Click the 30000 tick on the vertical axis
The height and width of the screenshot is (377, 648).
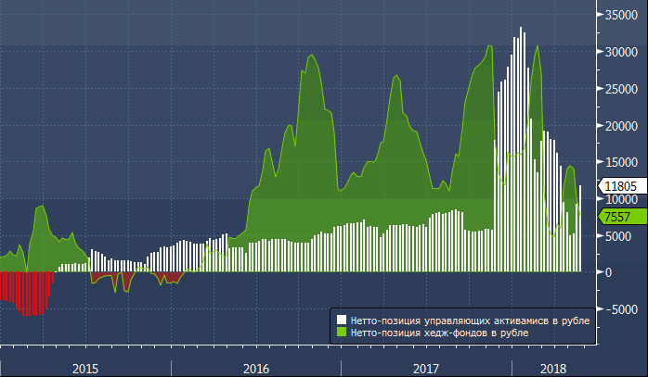[621, 53]
